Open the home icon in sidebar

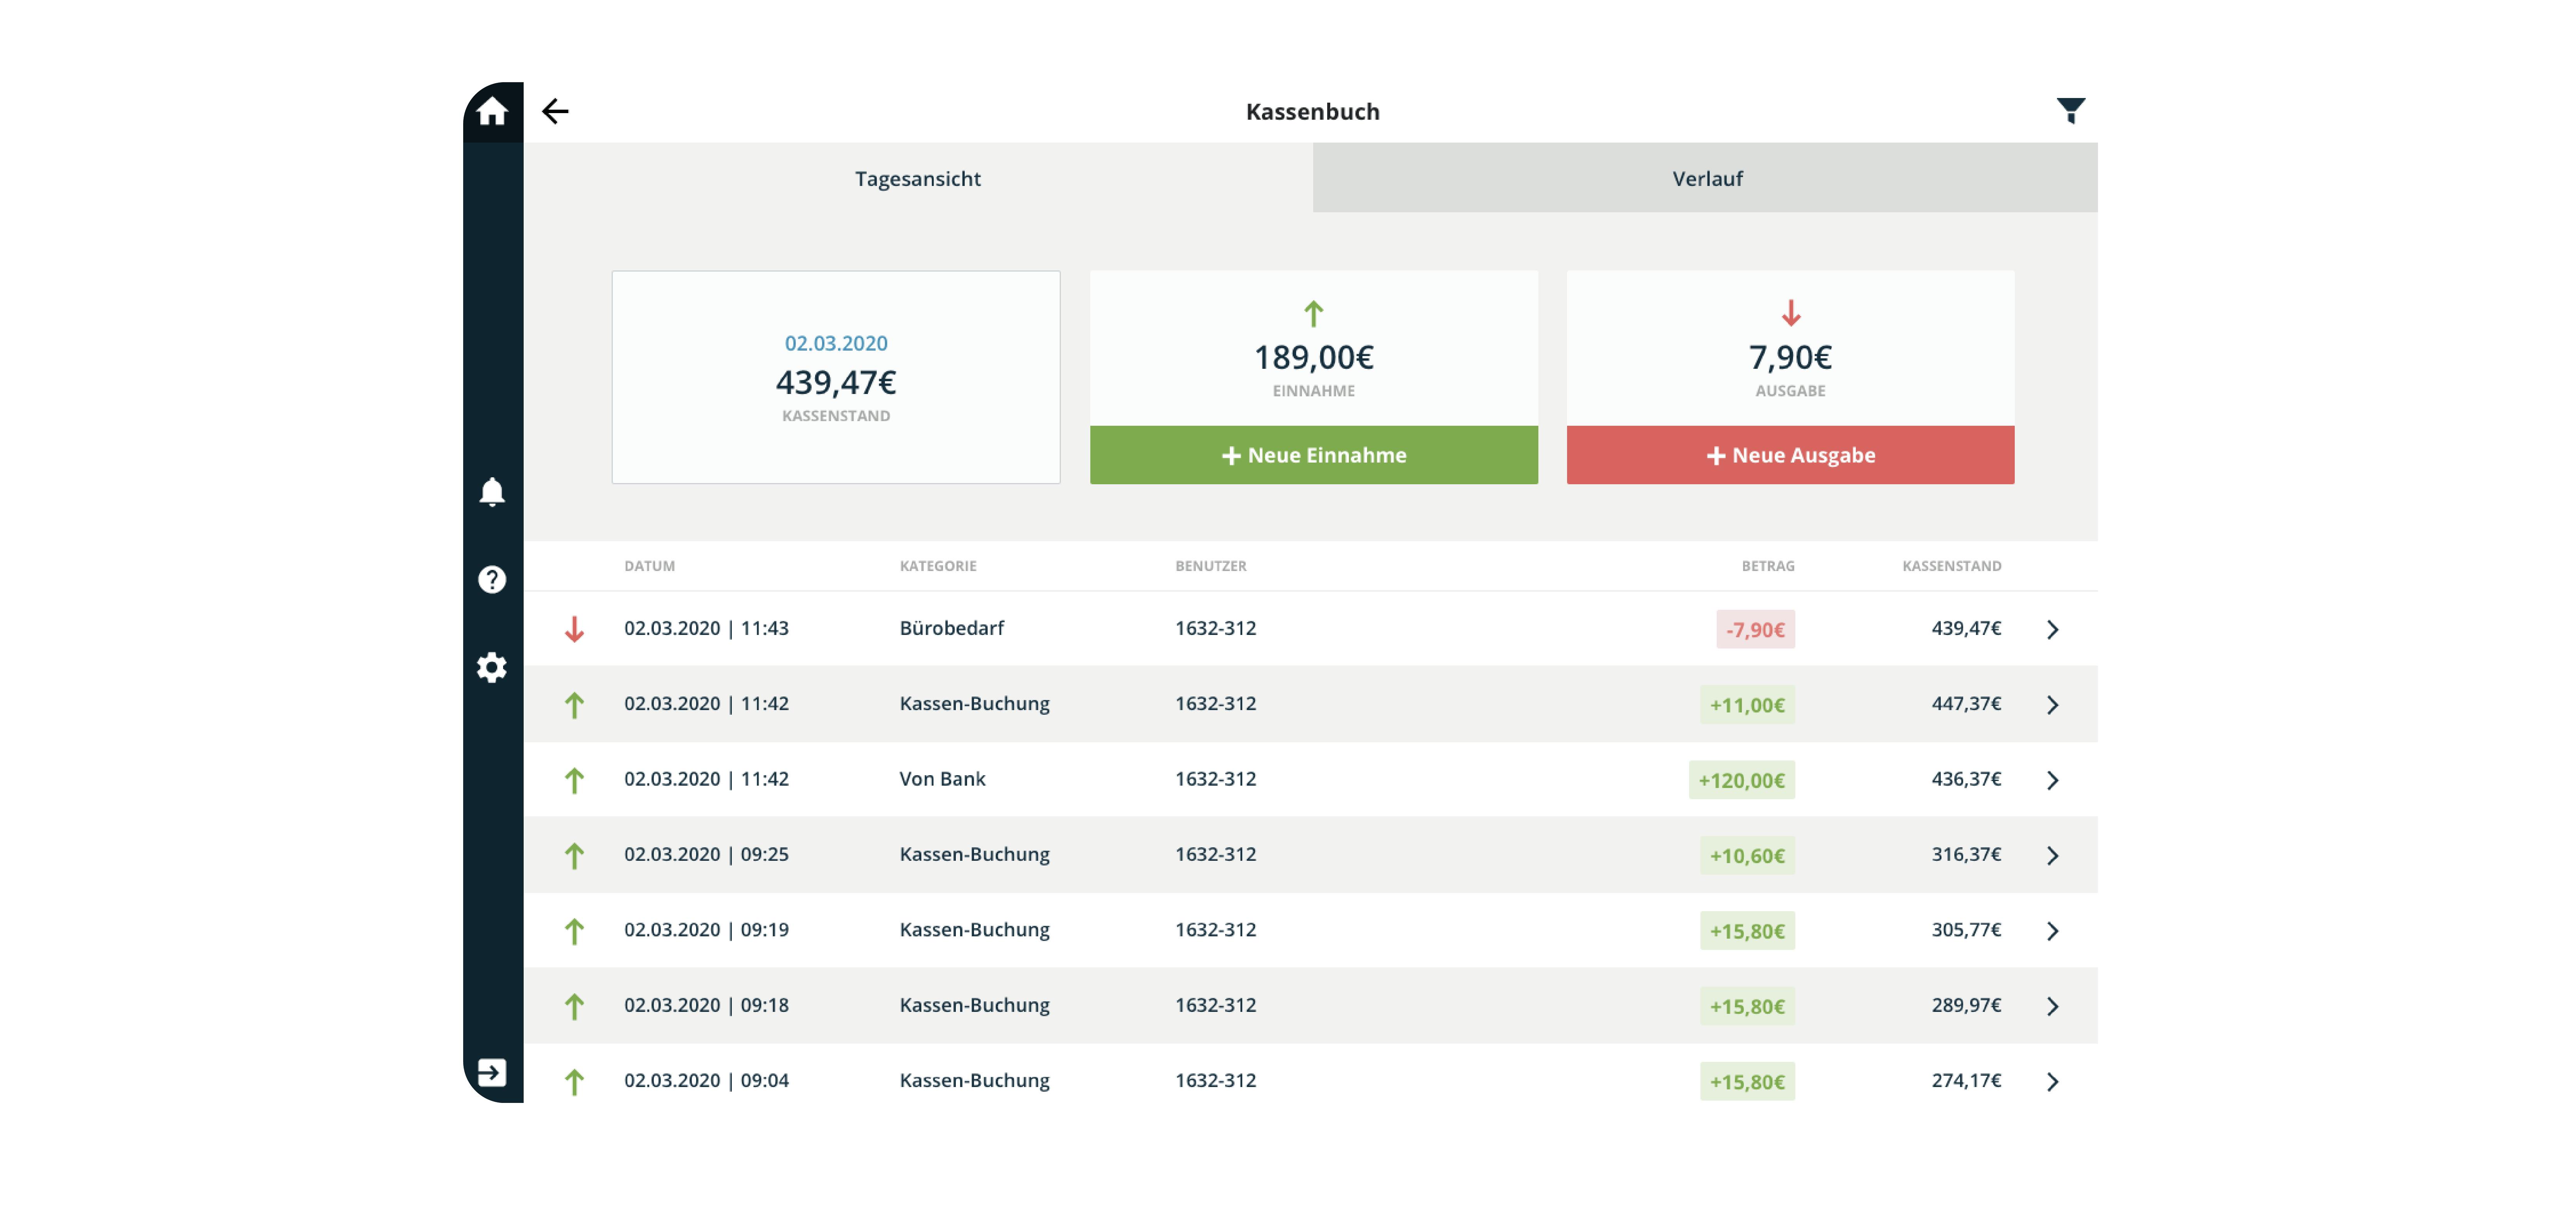491,111
